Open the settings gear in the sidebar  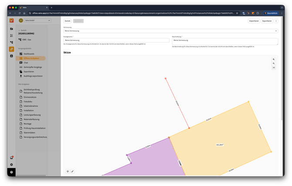[12, 165]
